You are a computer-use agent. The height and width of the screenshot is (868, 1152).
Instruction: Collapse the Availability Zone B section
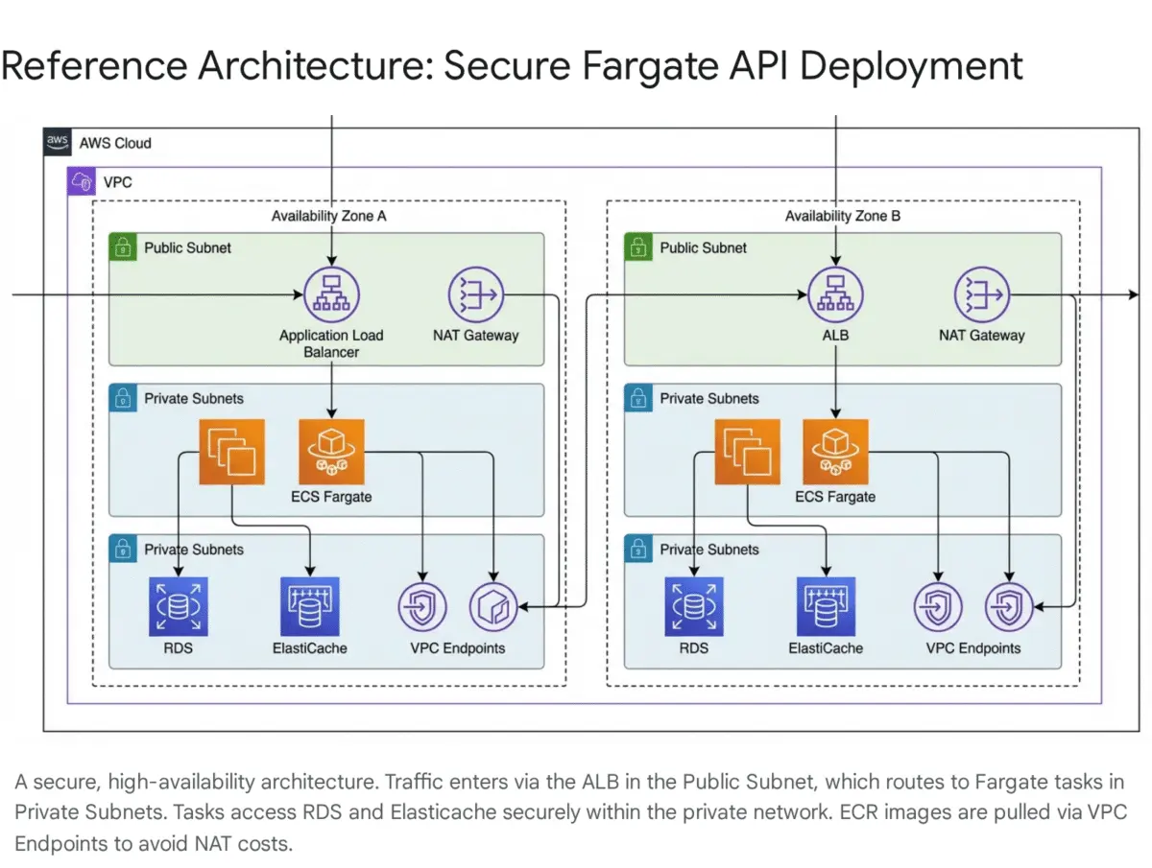[x=843, y=216]
